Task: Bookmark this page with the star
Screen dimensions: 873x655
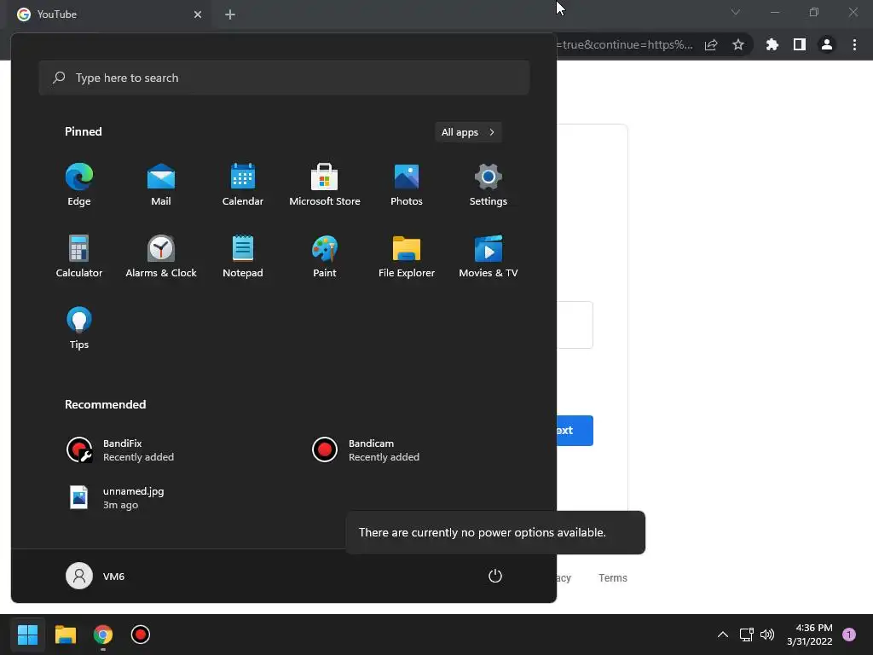Action: (738, 44)
